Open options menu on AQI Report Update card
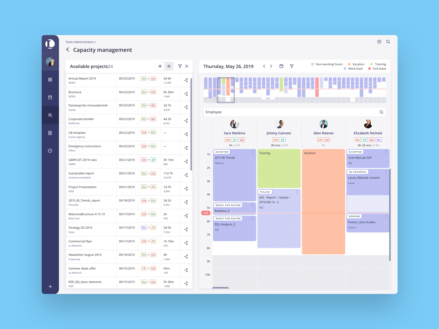Viewport: 439px width, 329px height. [x=297, y=192]
